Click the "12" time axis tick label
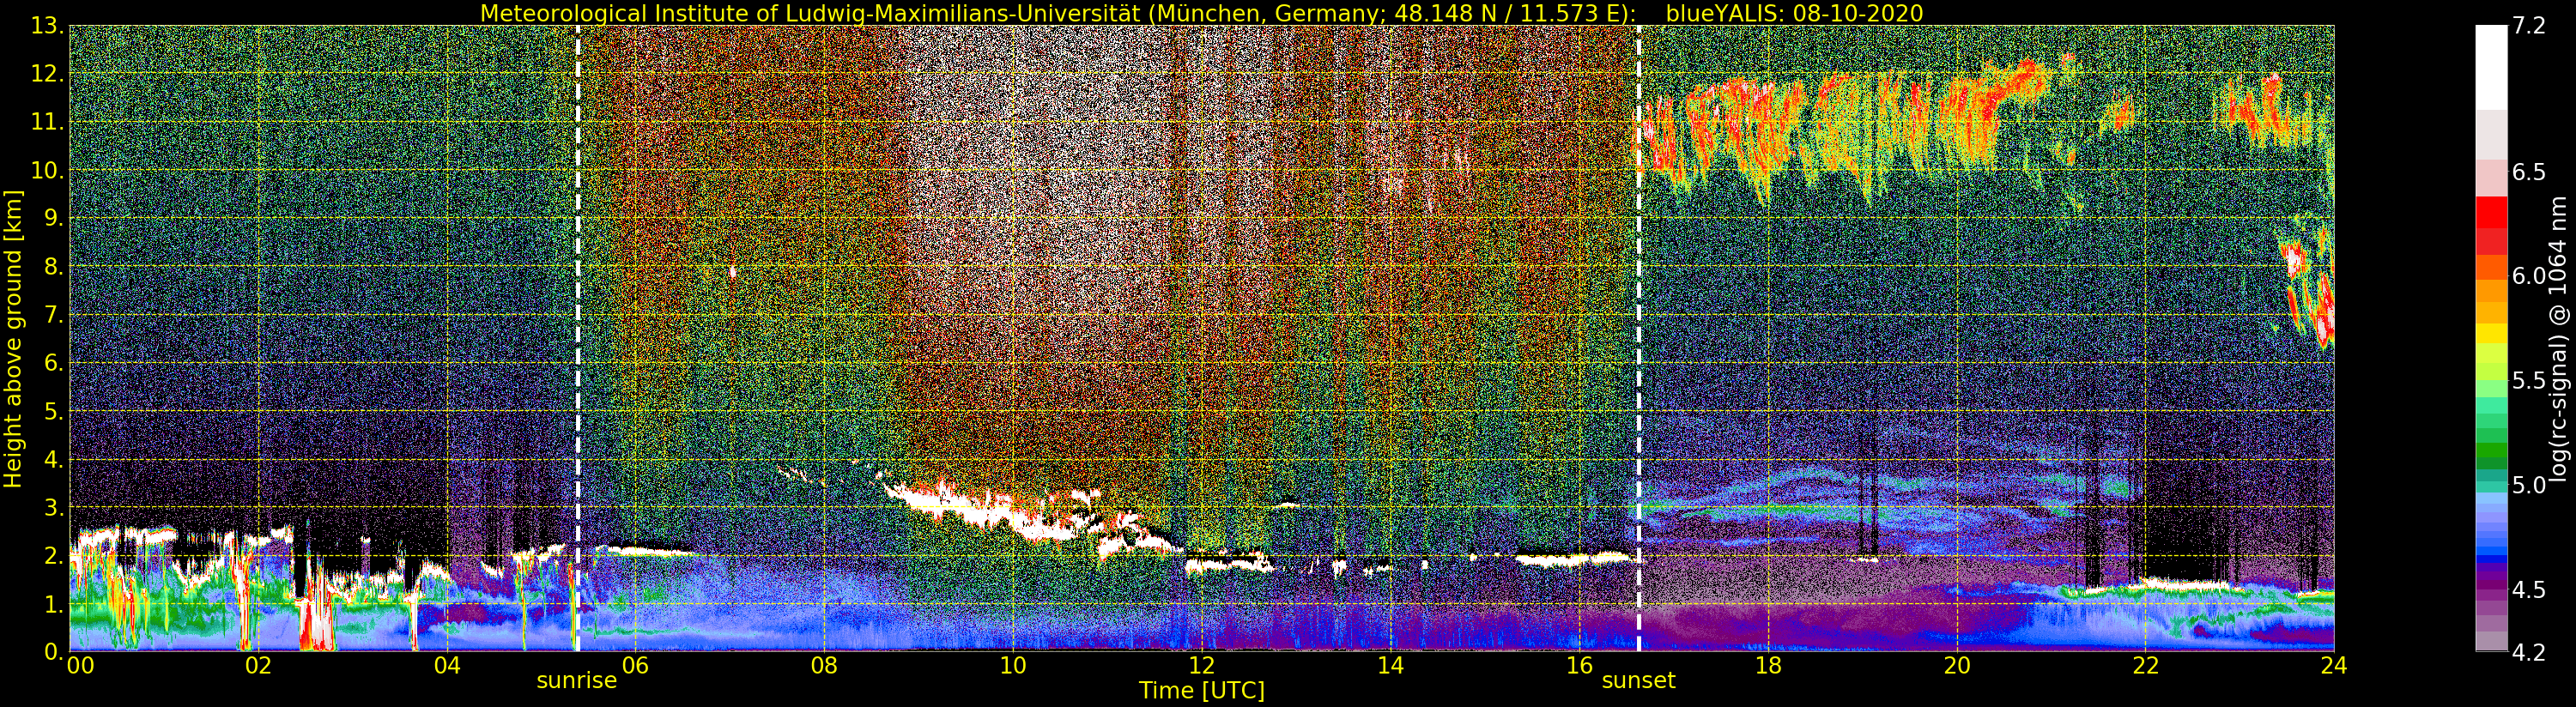 pos(1201,666)
